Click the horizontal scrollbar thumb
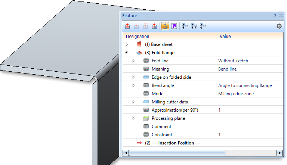The height and width of the screenshot is (165, 287). (x=177, y=153)
